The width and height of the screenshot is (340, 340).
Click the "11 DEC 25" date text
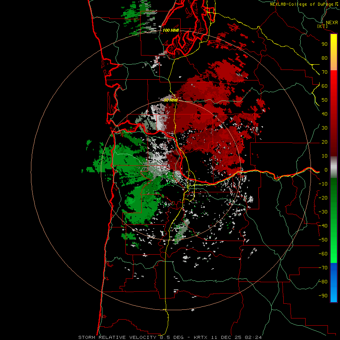pos(226,337)
